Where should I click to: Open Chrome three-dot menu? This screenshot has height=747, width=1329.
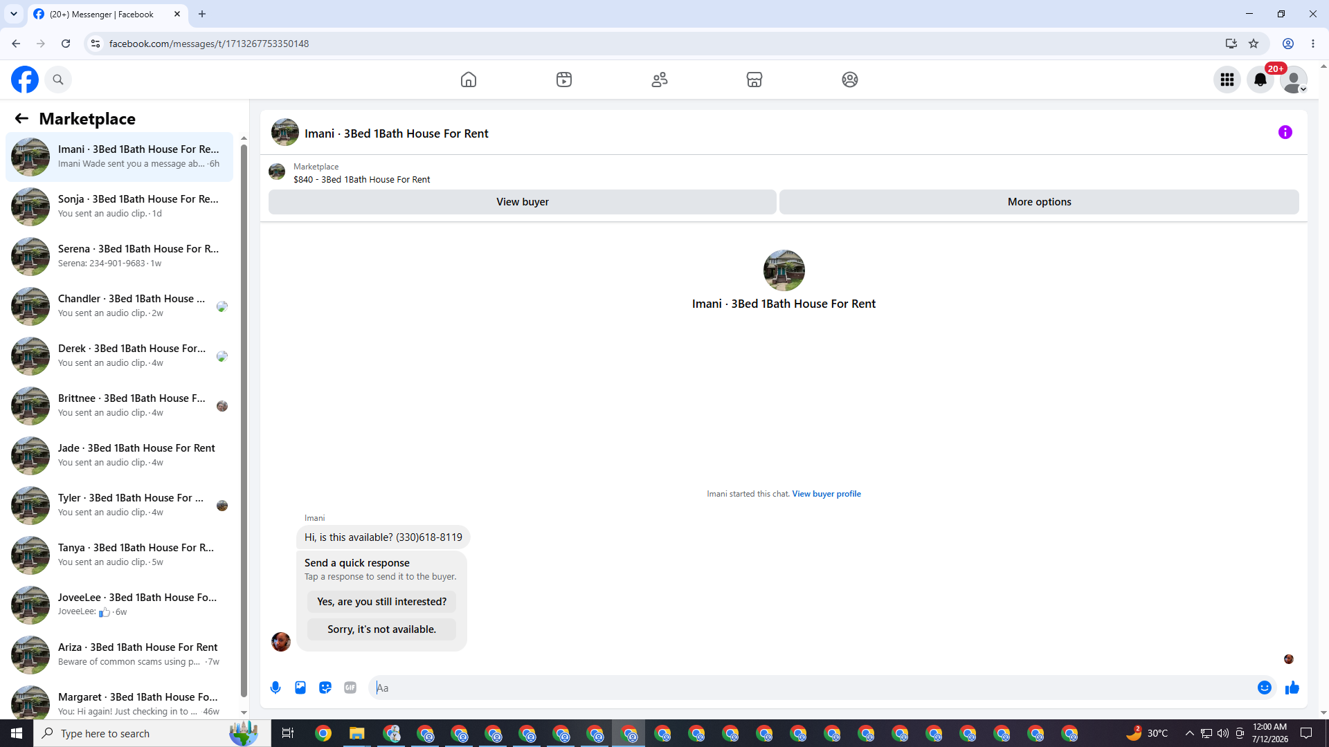click(x=1313, y=44)
